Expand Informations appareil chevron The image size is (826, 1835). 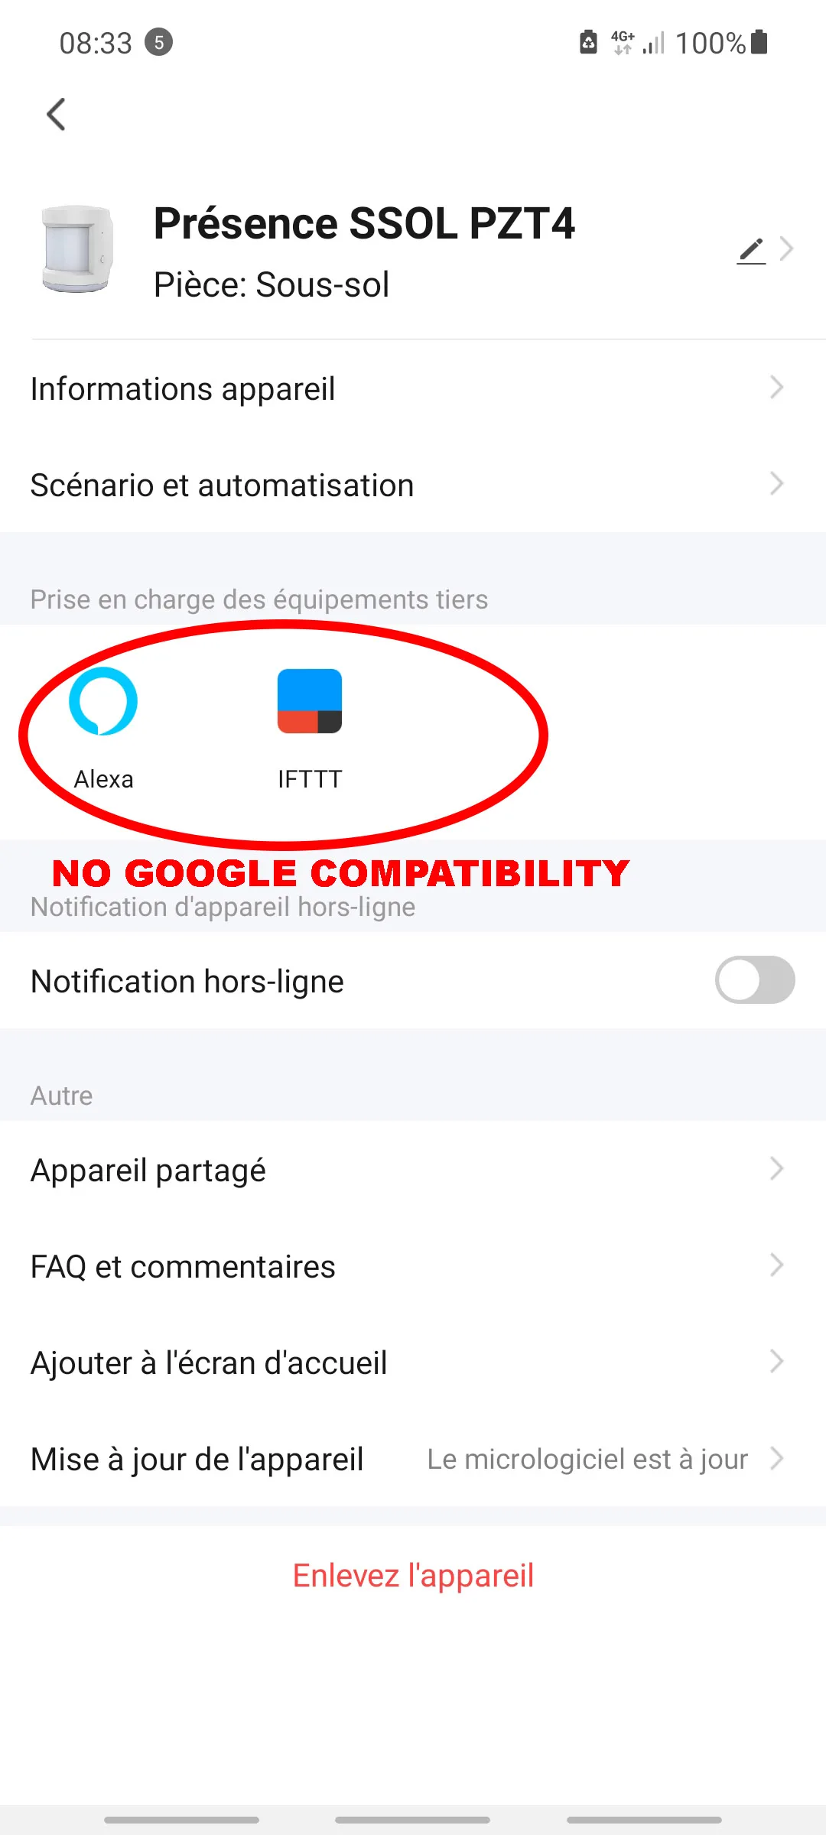click(x=777, y=388)
